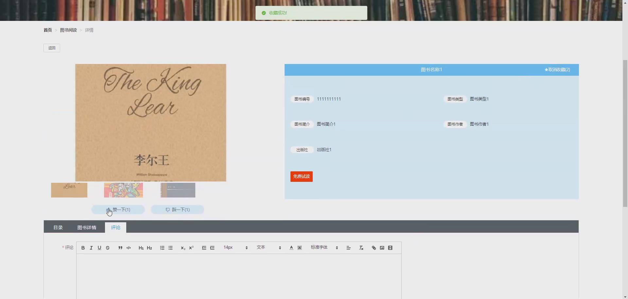Insert a hyperlink in the comment
The height and width of the screenshot is (299, 628).
[x=374, y=248]
